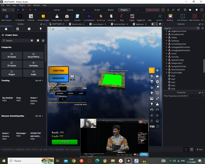The height and width of the screenshot is (164, 205).
Task: Expand teleporter2 in Explorer
Action: pos(166,63)
